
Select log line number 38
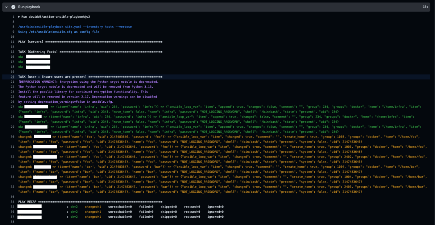coord(12,222)
